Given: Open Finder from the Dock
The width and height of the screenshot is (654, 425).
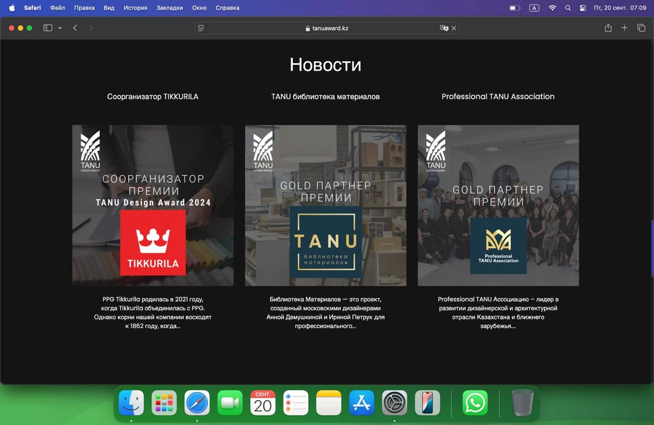Looking at the screenshot, I should pos(131,403).
